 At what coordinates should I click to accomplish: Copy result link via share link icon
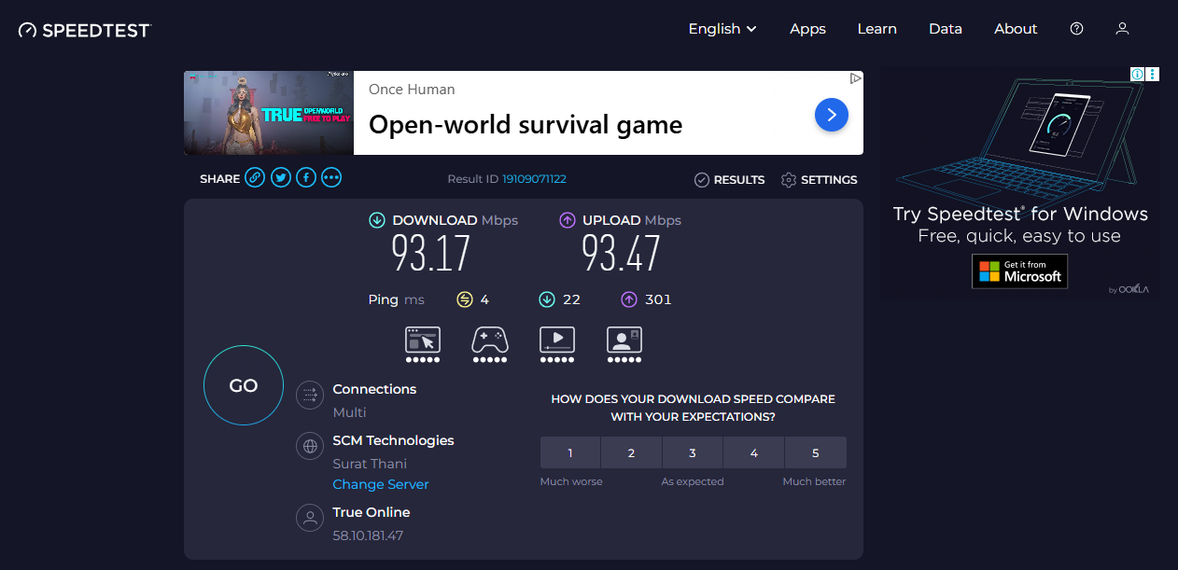click(255, 178)
